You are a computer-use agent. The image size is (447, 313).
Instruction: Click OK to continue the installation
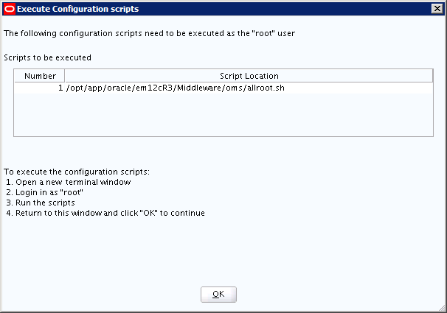(x=218, y=295)
